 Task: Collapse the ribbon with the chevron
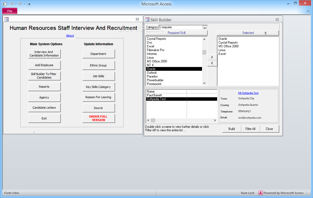coord(308,11)
